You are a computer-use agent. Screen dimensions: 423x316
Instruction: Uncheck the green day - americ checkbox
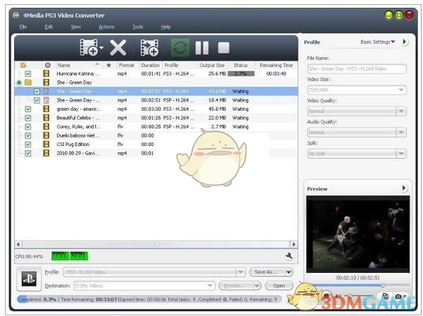tap(28, 109)
